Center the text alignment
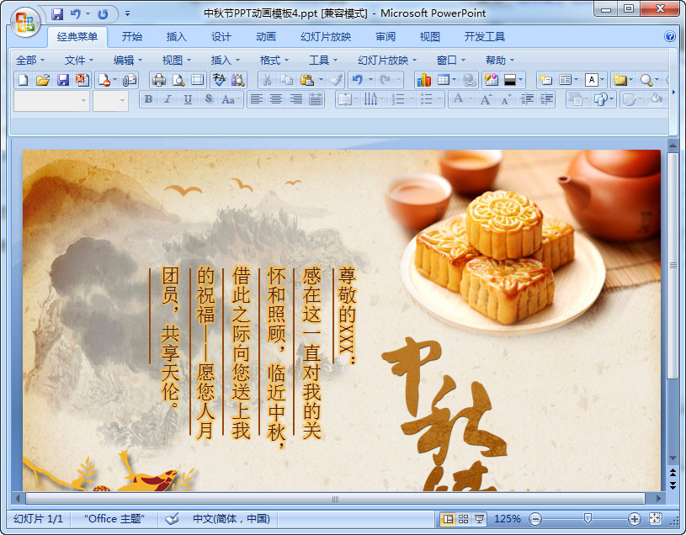Viewport: 686px width, 535px height. [x=275, y=99]
